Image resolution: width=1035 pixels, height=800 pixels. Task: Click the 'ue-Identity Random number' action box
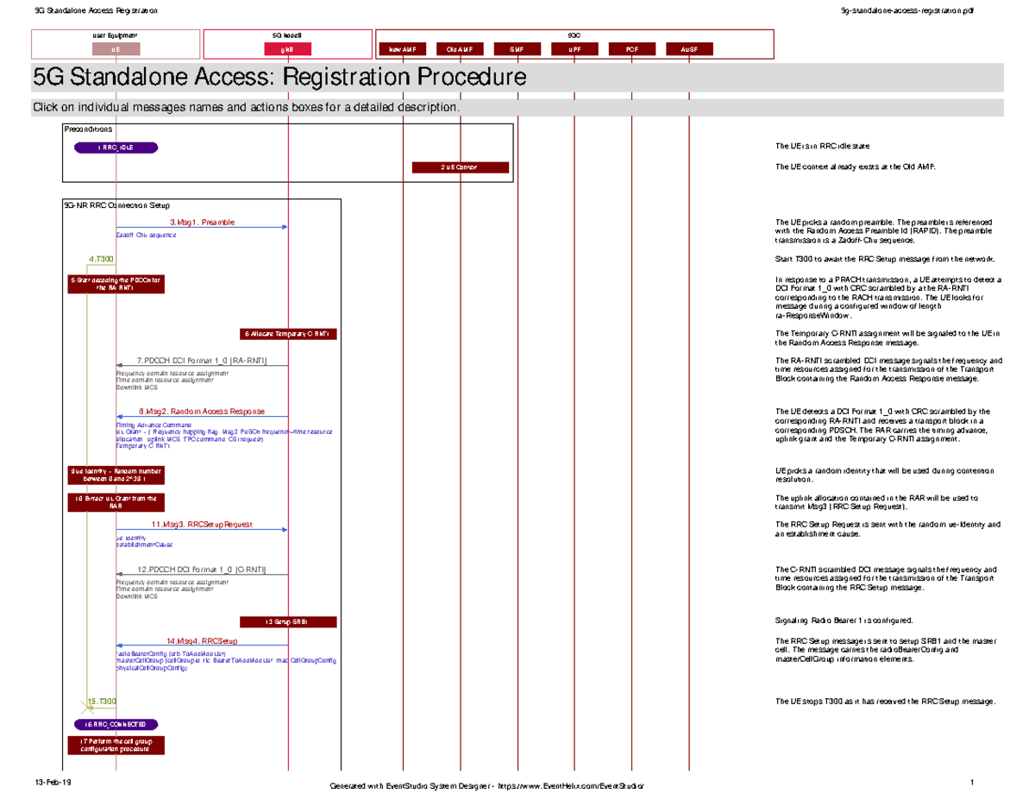116,474
